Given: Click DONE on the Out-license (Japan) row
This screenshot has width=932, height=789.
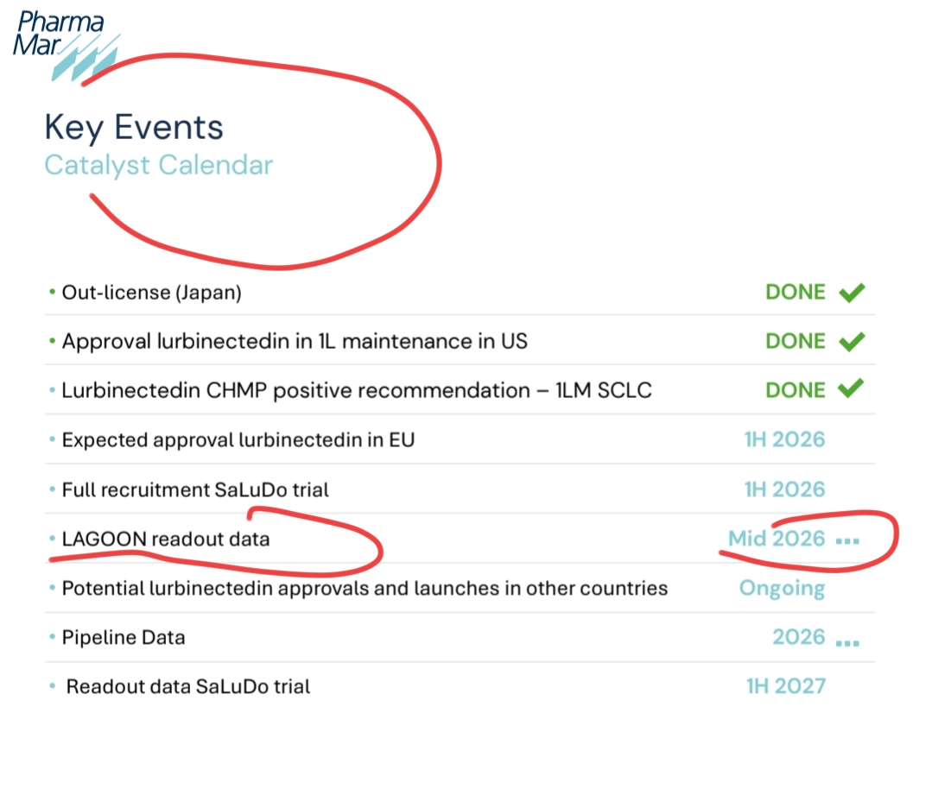Looking at the screenshot, I should [x=796, y=293].
